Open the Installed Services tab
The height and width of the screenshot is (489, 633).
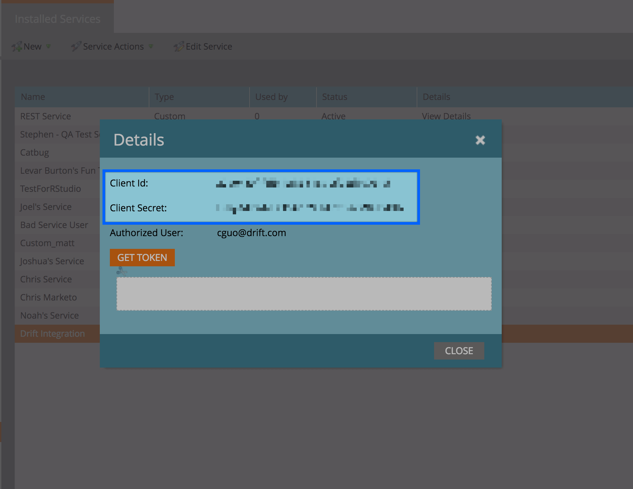tap(58, 19)
